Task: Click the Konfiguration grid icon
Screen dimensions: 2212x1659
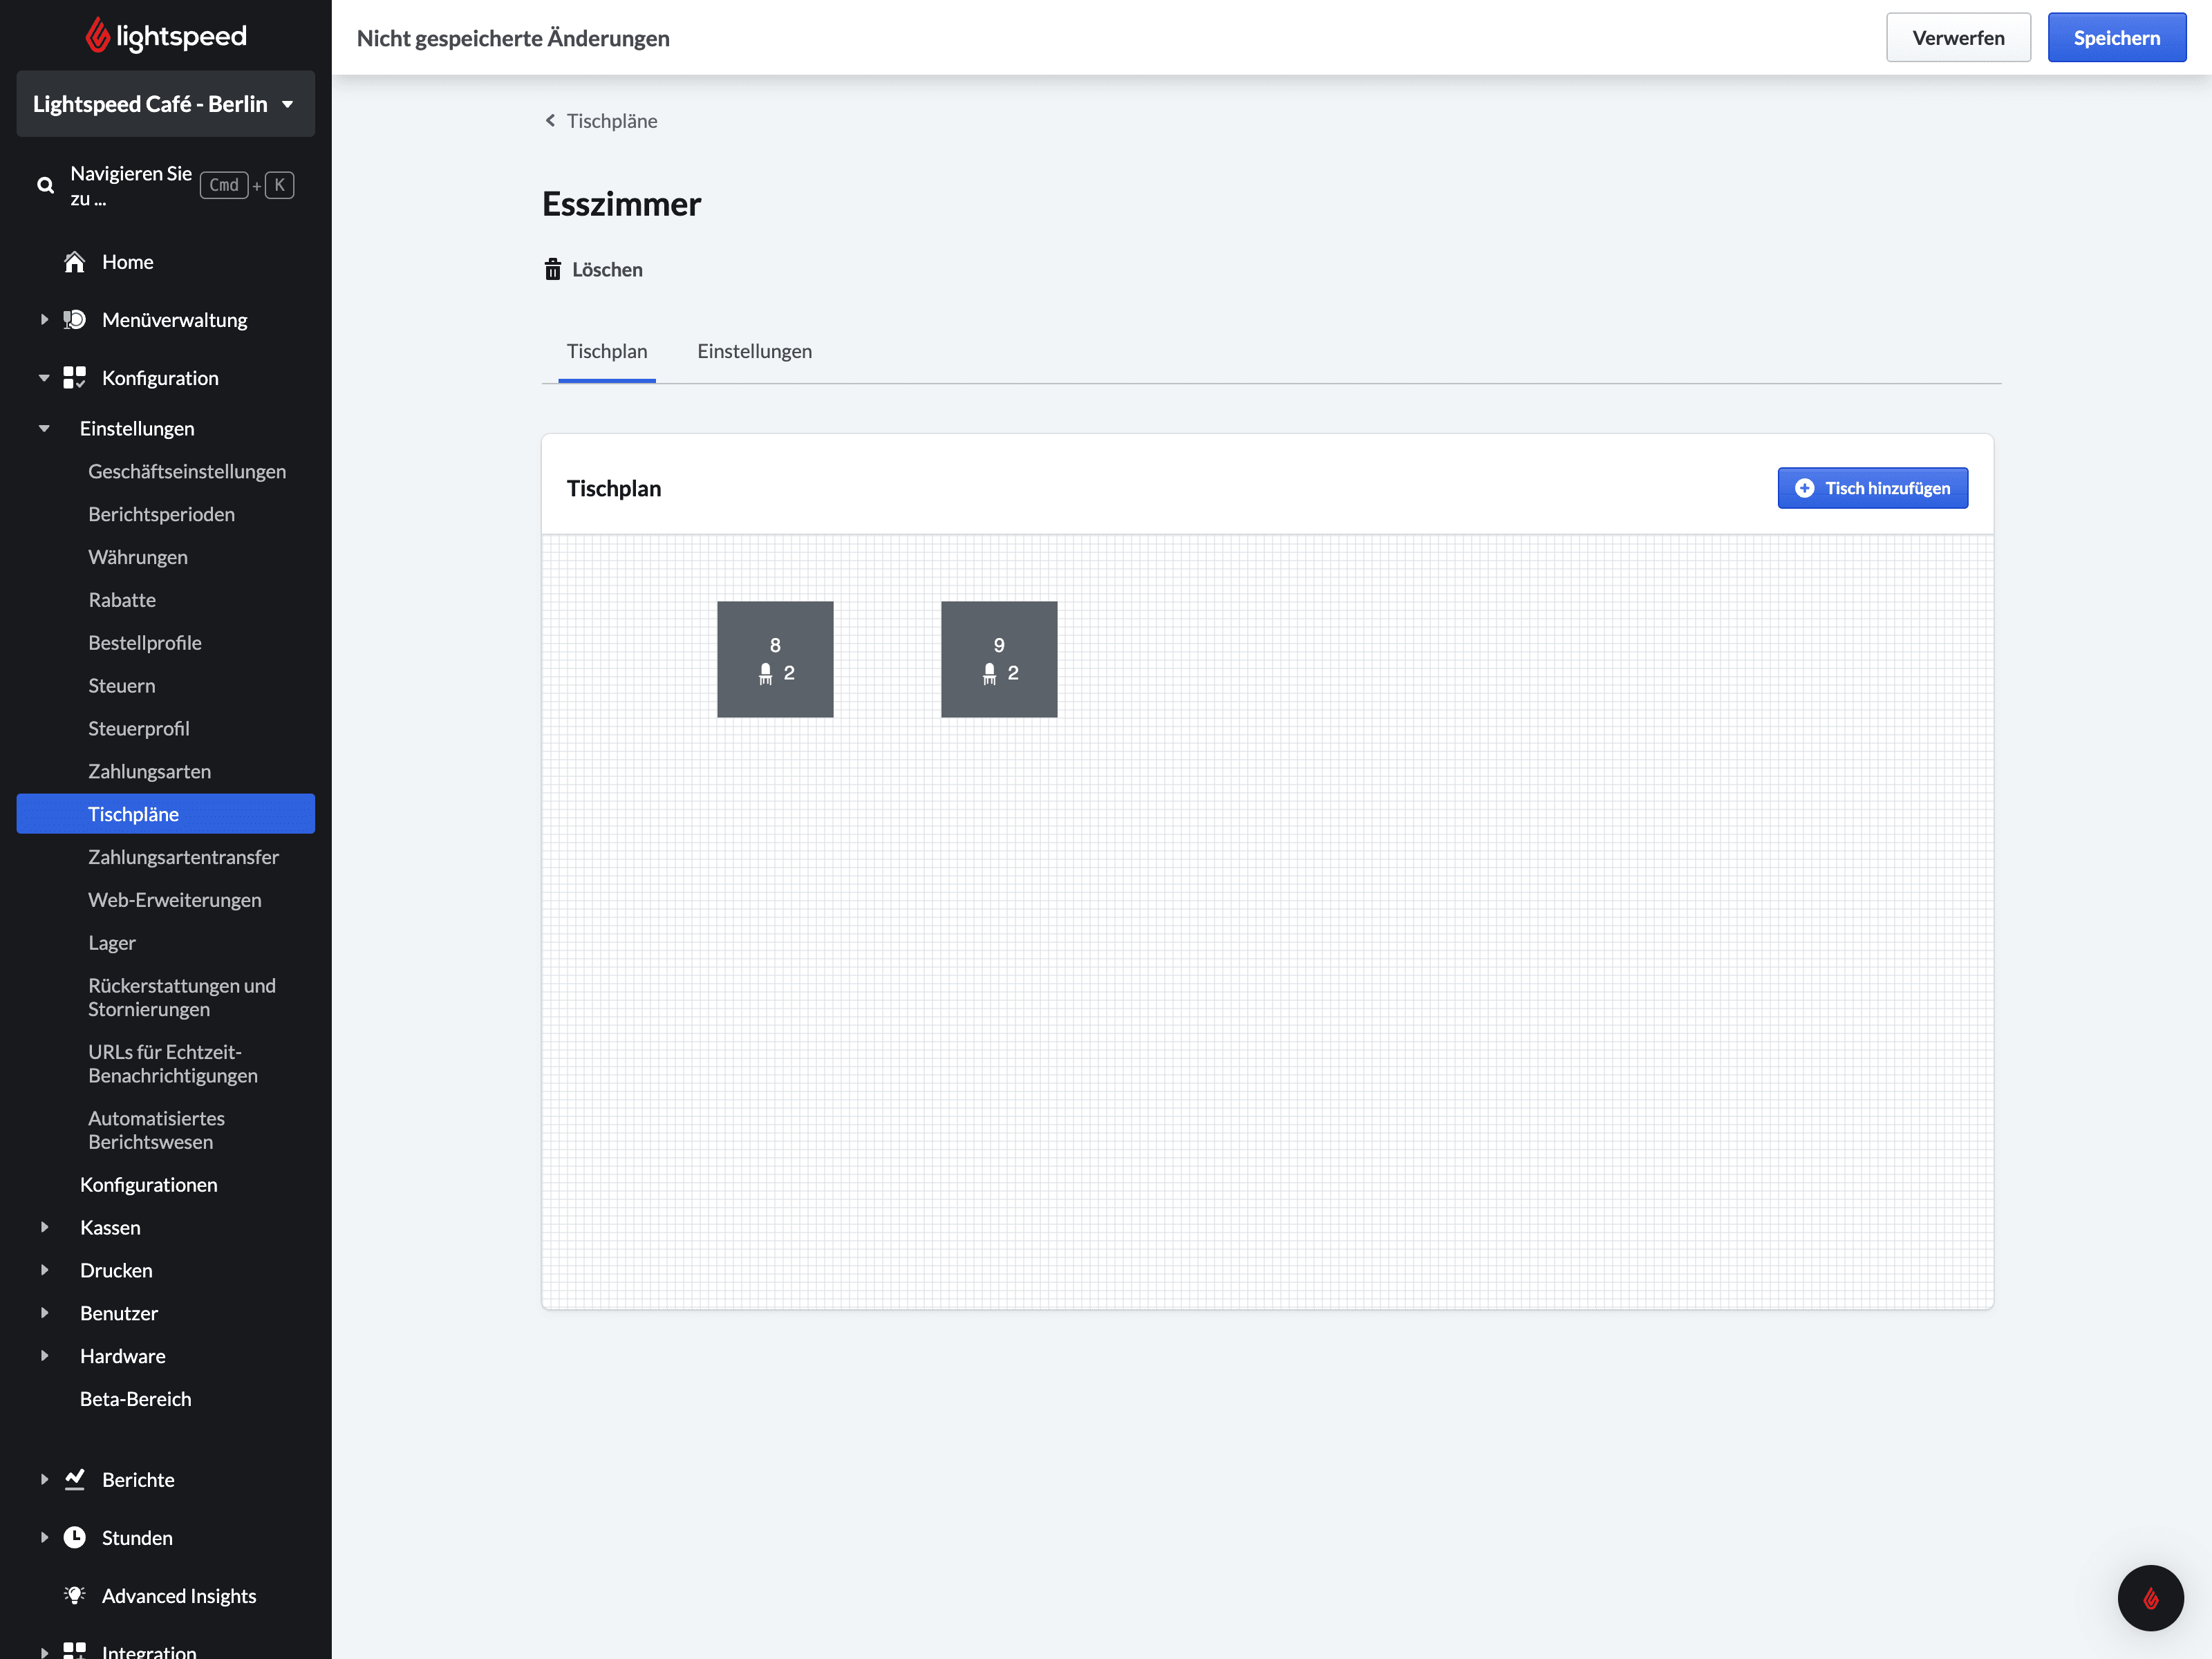Action: 75,378
